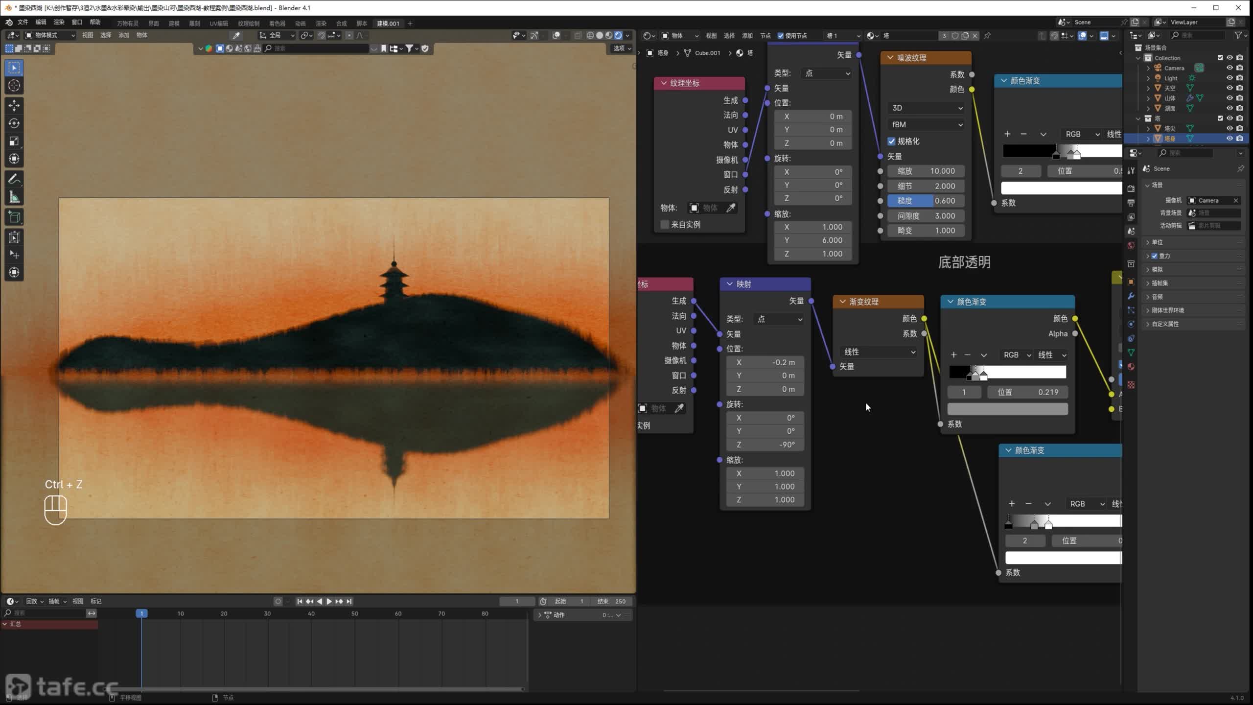Select the Rotate tool

tap(14, 123)
